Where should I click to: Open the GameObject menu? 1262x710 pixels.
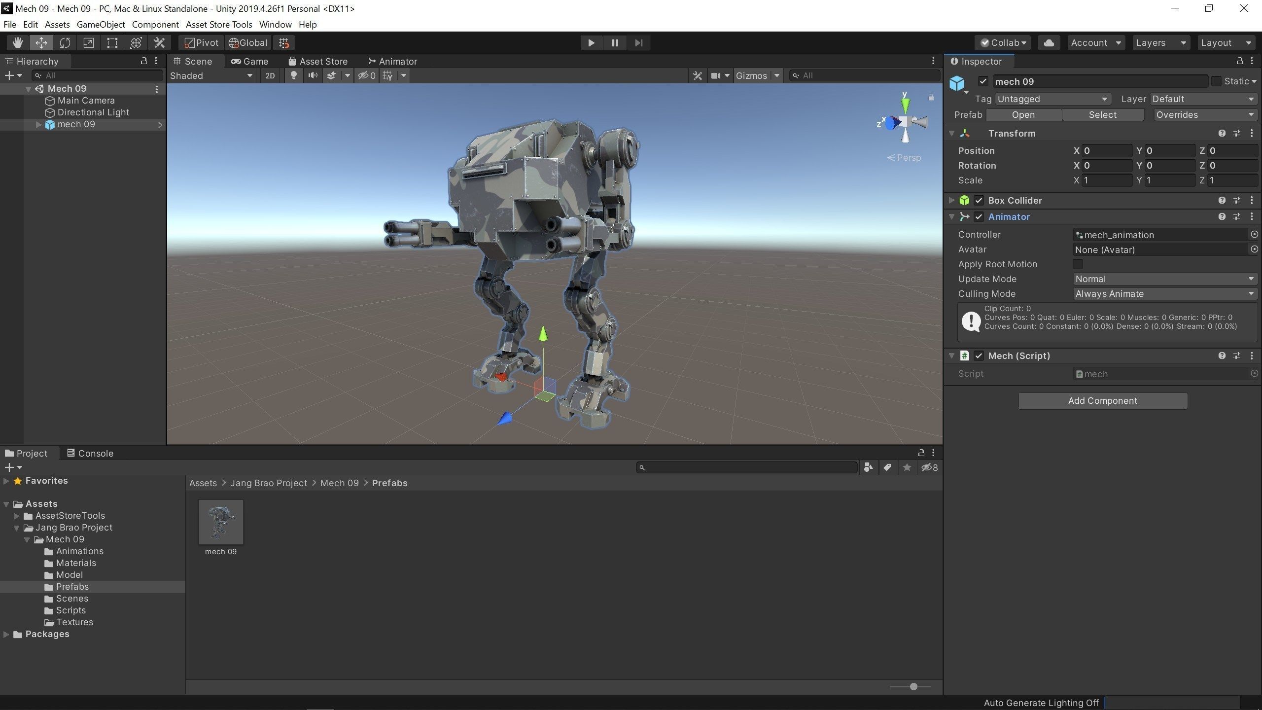tap(101, 24)
